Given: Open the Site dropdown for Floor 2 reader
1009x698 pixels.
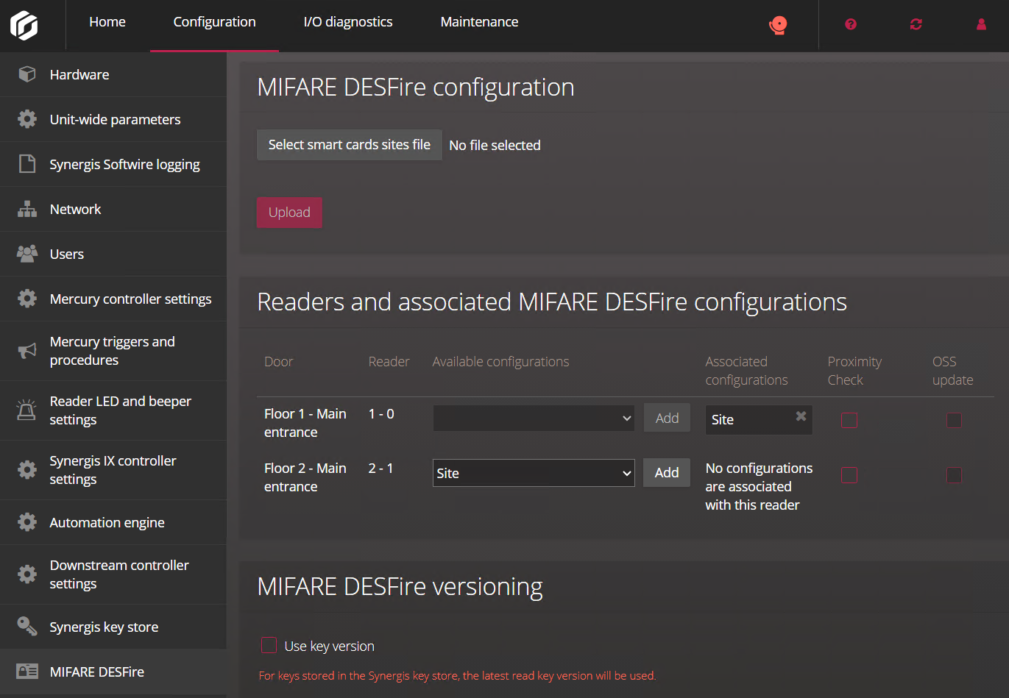Looking at the screenshot, I should pos(533,473).
